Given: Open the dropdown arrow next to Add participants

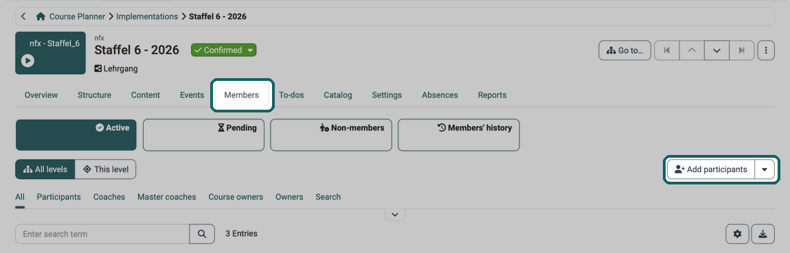Looking at the screenshot, I should click(x=765, y=169).
